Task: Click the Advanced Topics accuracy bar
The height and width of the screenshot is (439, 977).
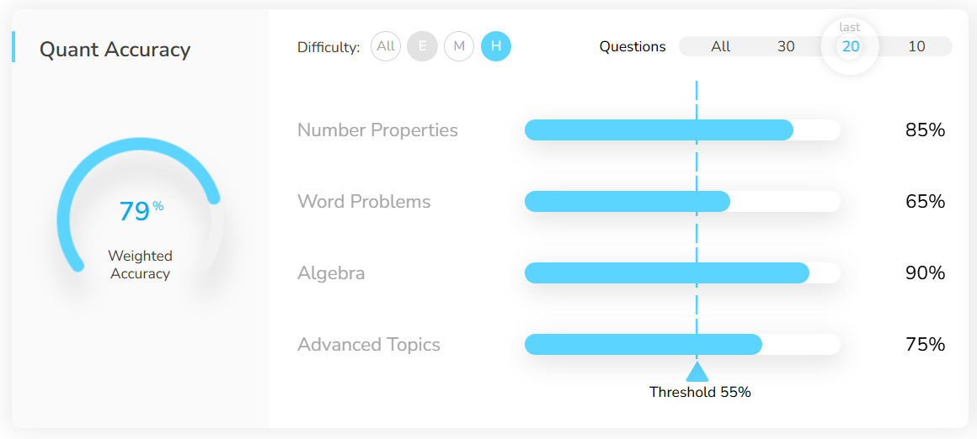Action: [x=682, y=345]
